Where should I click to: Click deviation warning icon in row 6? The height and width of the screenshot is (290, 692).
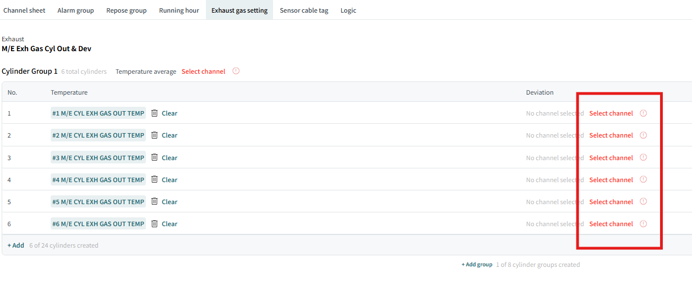tap(643, 223)
